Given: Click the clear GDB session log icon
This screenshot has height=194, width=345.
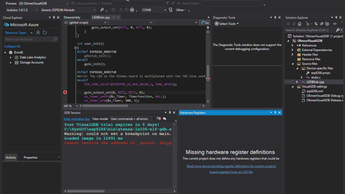Looking at the screenshot, I should tap(159, 119).
